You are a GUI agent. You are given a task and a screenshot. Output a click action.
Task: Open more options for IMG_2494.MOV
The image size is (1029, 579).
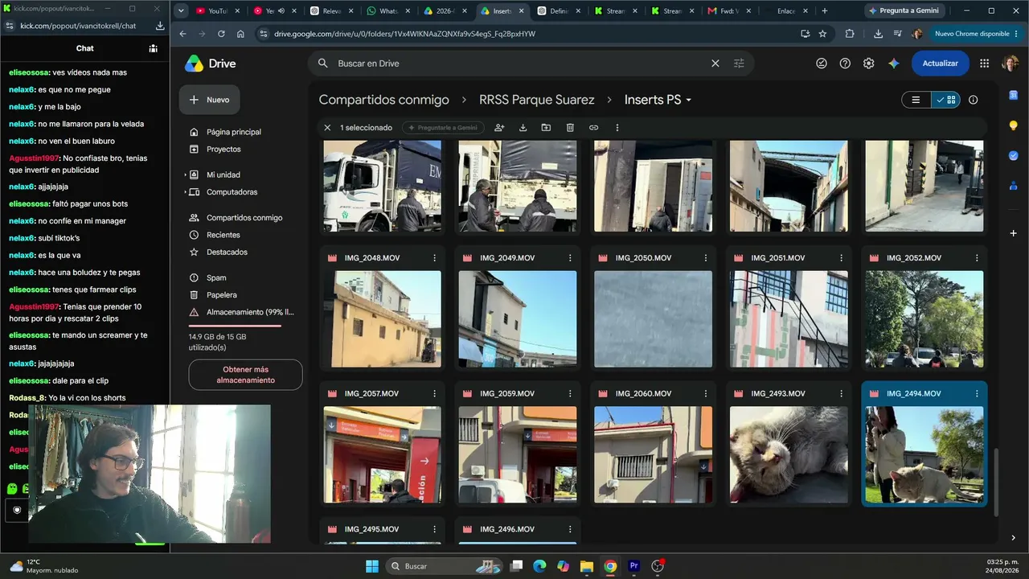point(977,394)
